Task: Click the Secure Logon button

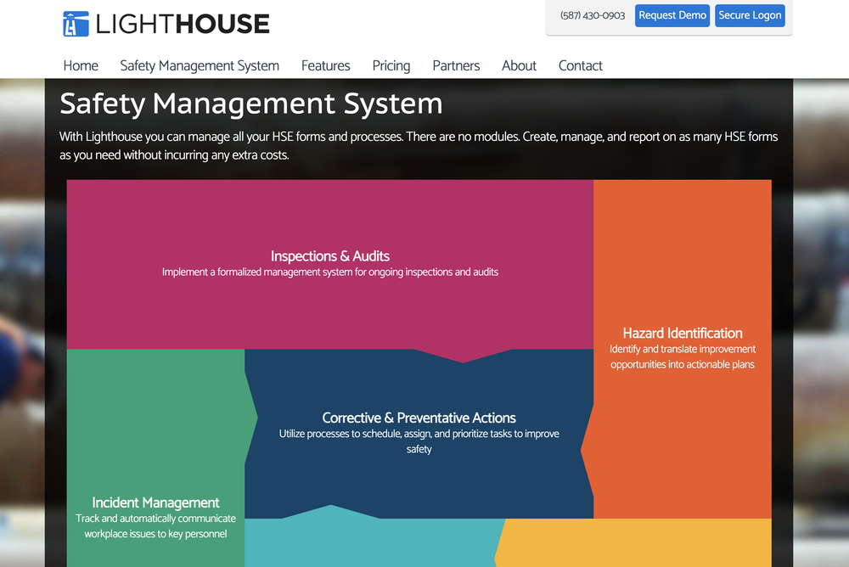Action: coord(750,15)
